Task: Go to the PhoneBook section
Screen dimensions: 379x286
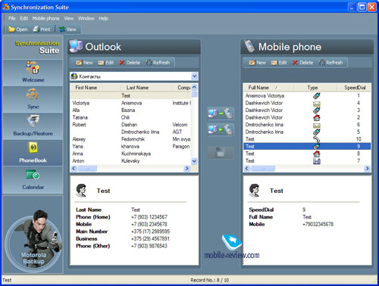Action: [33, 153]
